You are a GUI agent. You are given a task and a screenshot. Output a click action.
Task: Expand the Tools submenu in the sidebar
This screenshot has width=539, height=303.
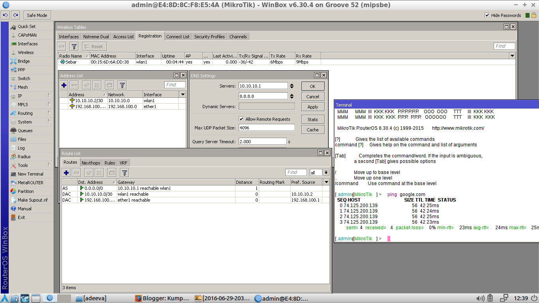[49, 165]
